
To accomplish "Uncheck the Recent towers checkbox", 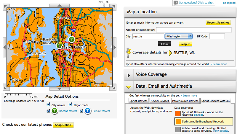I will [x=48, y=111].
